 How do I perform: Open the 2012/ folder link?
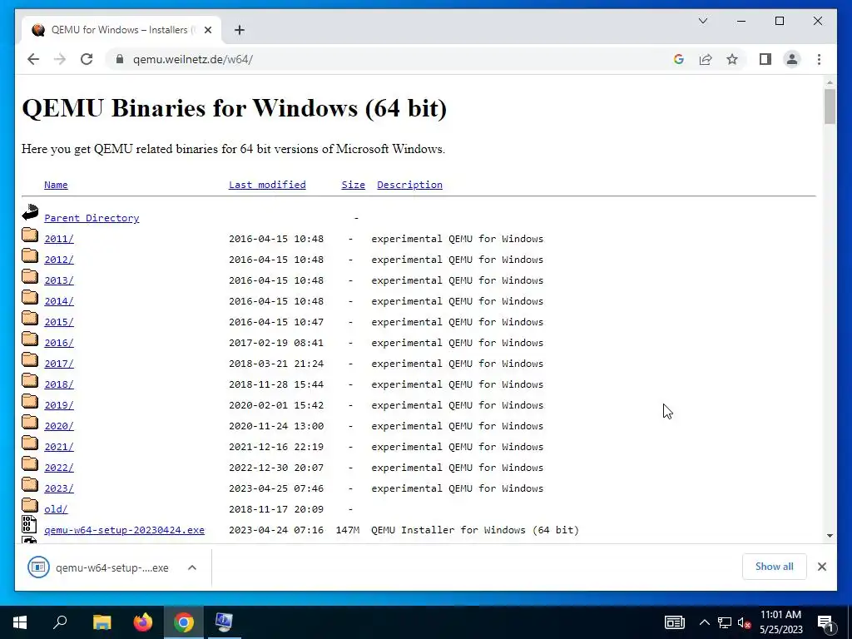59,260
